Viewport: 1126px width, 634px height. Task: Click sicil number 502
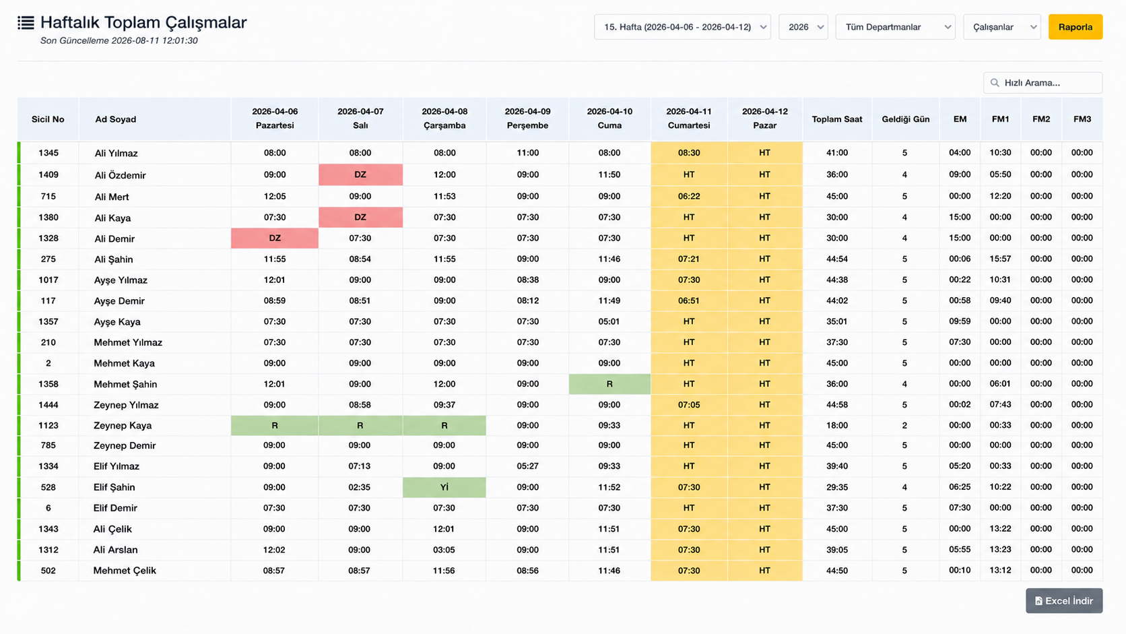(48, 570)
